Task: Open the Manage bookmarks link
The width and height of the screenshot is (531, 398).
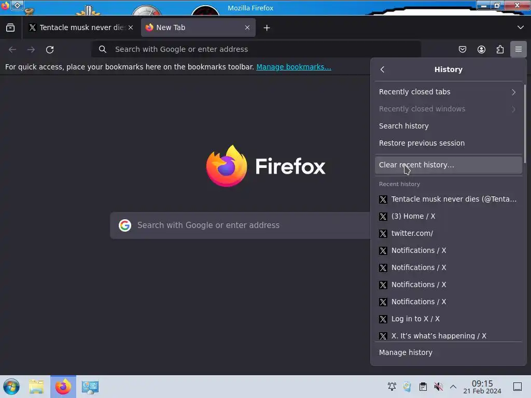Action: [x=294, y=67]
